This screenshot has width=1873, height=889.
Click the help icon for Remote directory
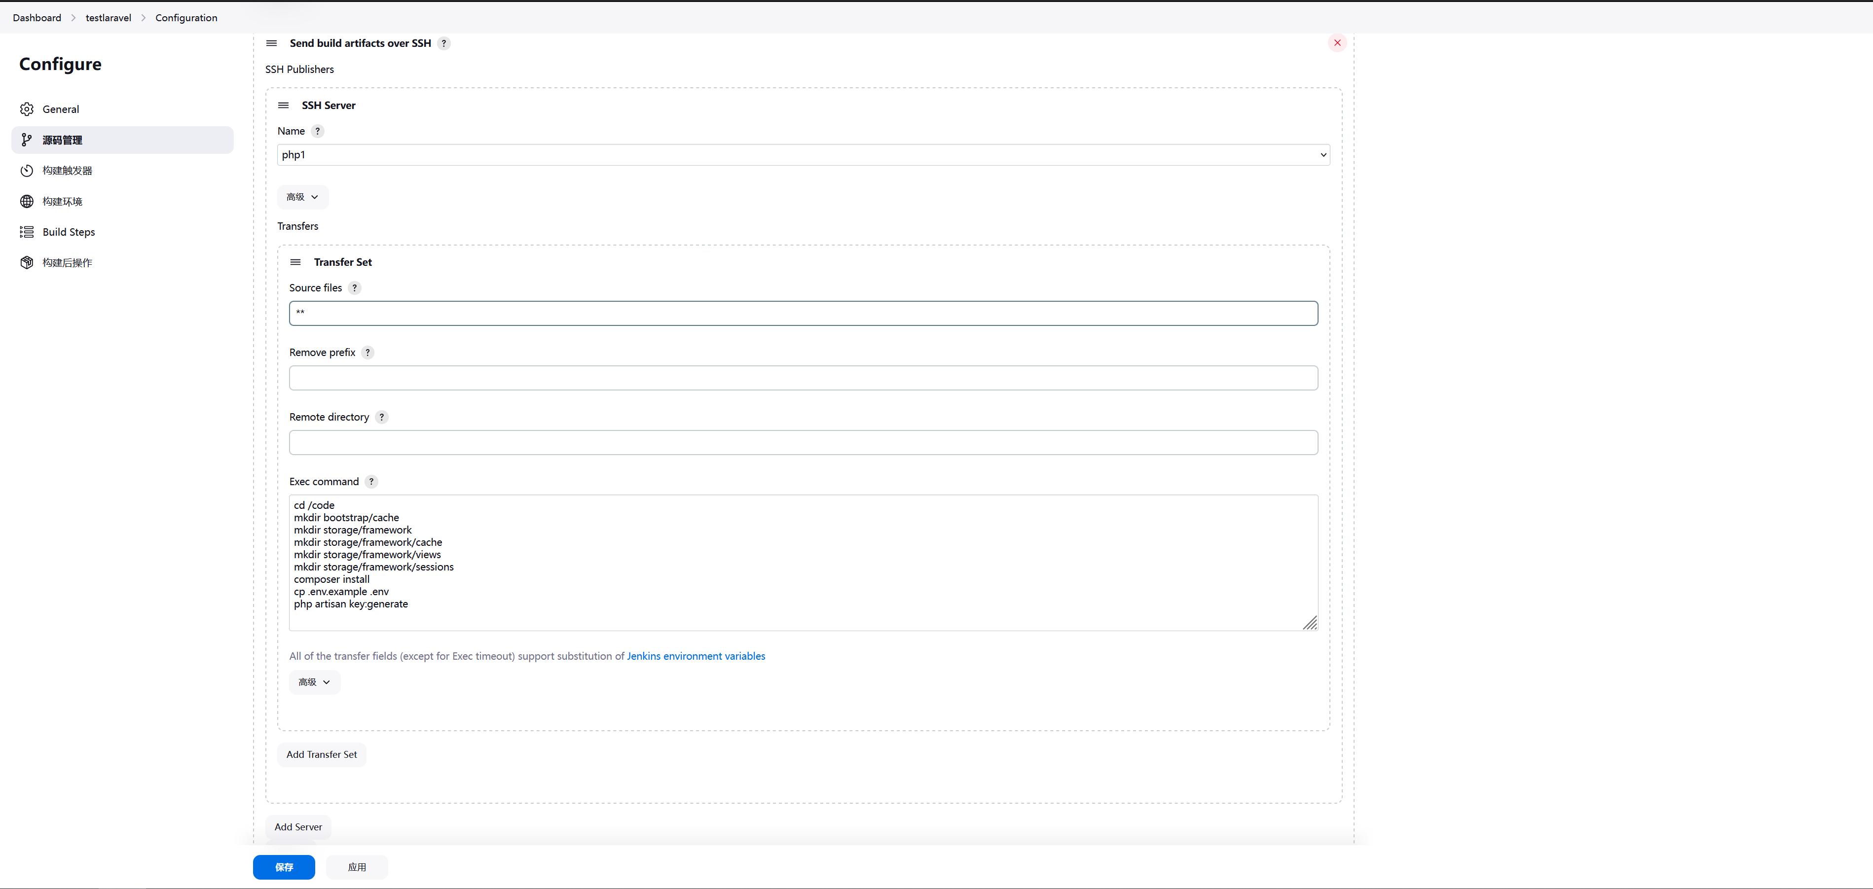coord(381,417)
